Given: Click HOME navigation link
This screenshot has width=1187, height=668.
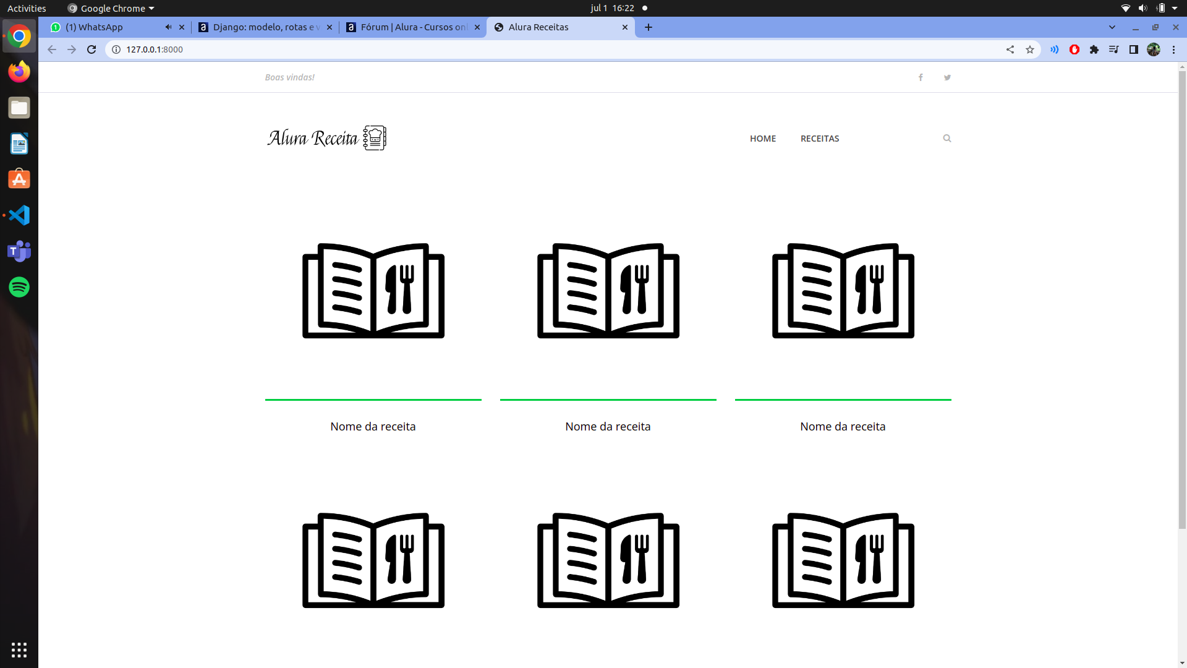Looking at the screenshot, I should 763,139.
